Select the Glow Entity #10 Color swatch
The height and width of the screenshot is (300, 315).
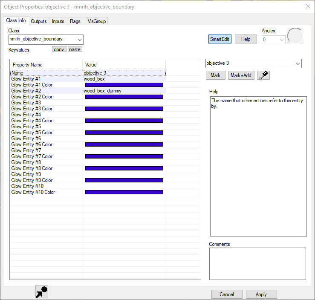point(124,192)
